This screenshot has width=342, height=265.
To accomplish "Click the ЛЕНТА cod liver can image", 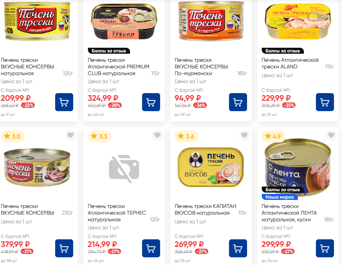I will (x=298, y=167).
